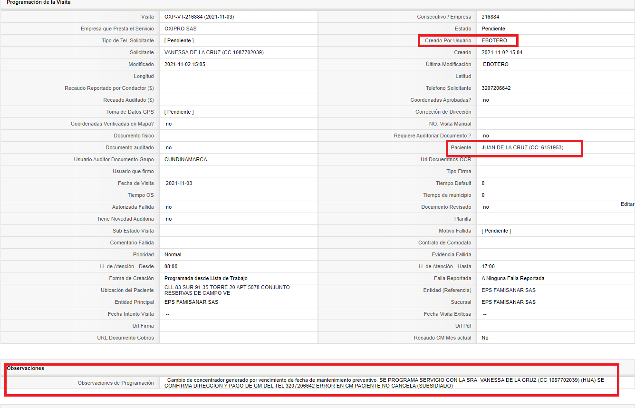Click the Paciente value JUAN DE LA CRUZ
This screenshot has height=408, width=635.
(522, 147)
